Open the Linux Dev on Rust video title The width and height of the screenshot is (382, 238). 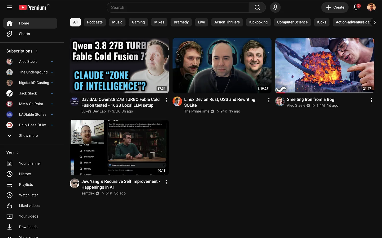click(x=220, y=102)
